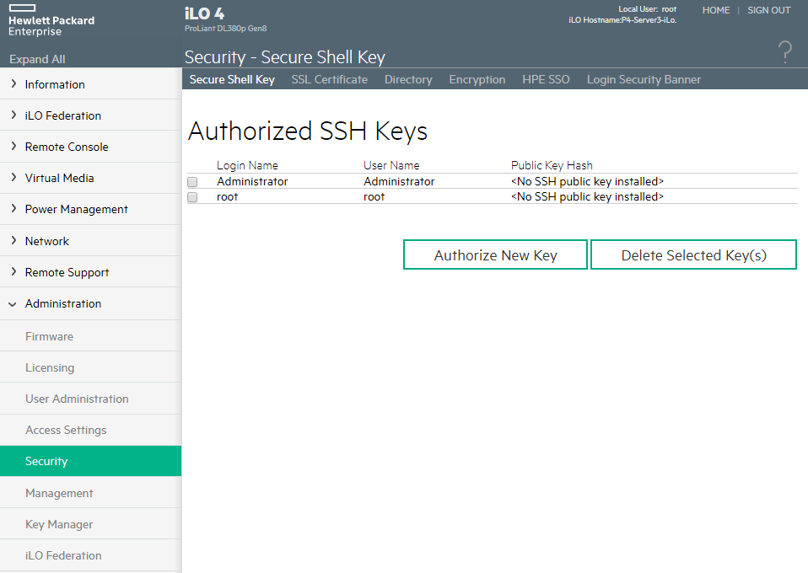Image resolution: width=808 pixels, height=573 pixels.
Task: Click Administrator's No SSH public key text
Action: (587, 181)
